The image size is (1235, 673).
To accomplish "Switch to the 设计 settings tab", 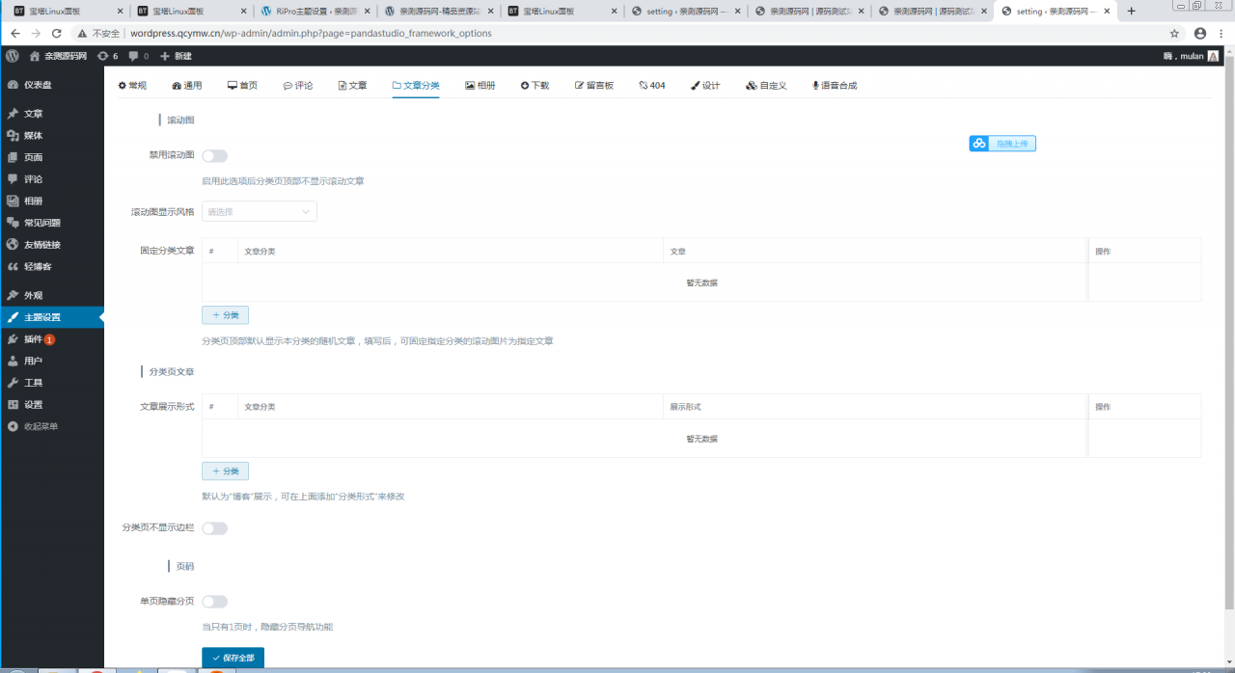I will click(705, 86).
